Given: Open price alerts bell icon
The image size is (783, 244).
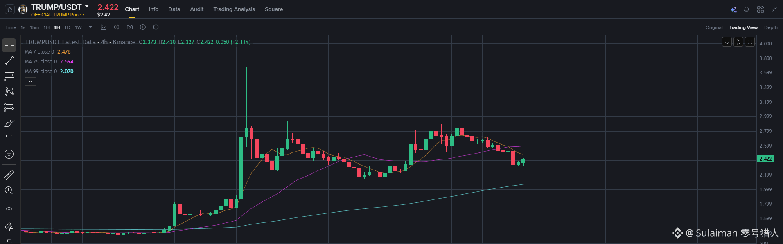Looking at the screenshot, I should (x=747, y=9).
